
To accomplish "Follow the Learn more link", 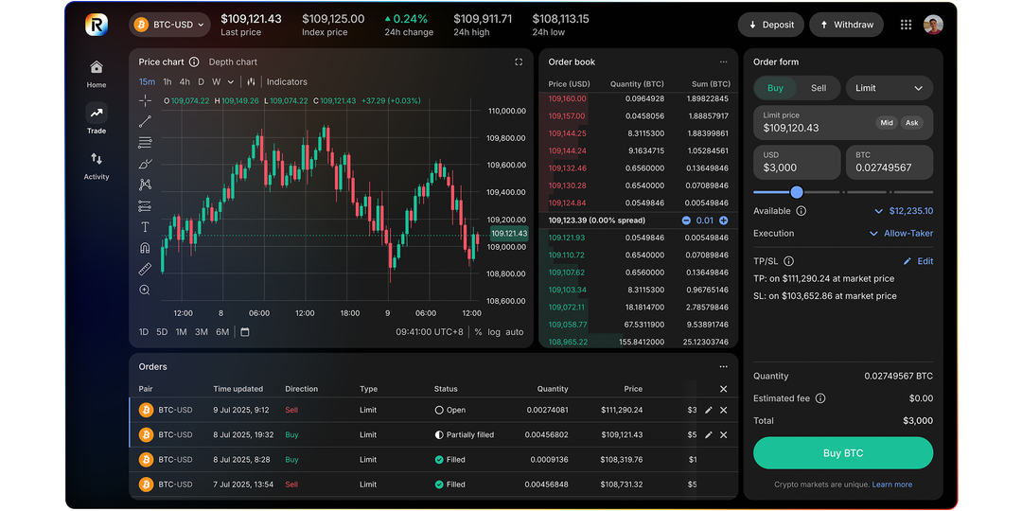I will point(891,485).
